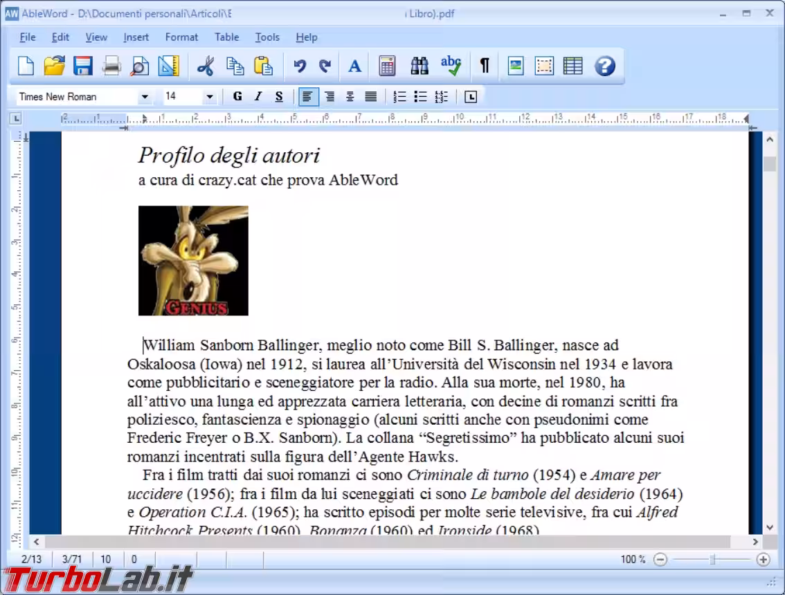Select the Genius coyote image in the document
This screenshot has width=785, height=595.
pos(193,261)
